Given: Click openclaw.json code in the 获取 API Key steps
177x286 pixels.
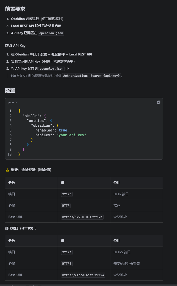Looking at the screenshot, I should point(51,69).
